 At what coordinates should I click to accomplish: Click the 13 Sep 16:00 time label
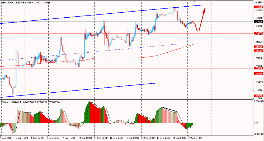(x=163, y=138)
